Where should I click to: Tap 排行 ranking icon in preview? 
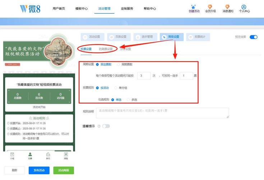[48, 154]
